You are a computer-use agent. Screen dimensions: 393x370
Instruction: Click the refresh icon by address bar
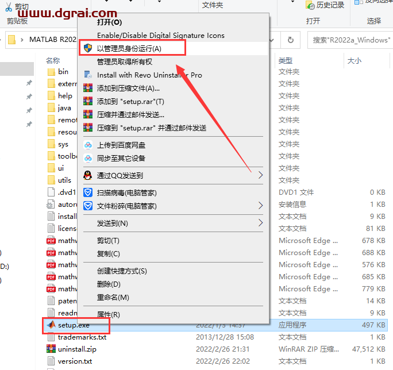click(x=291, y=40)
